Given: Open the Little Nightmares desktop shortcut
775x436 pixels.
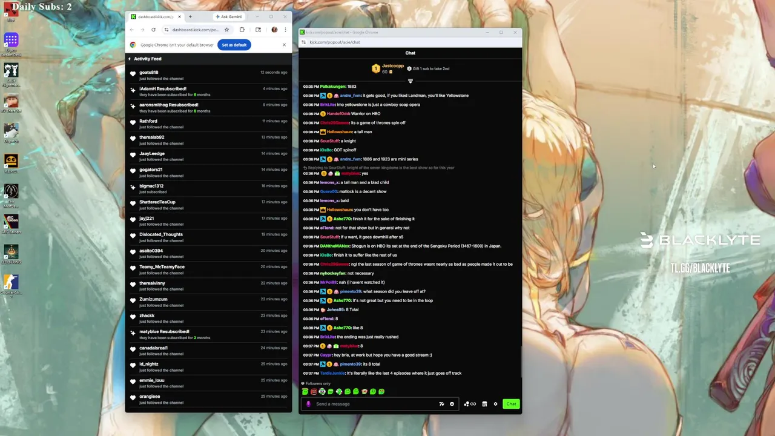Looking at the screenshot, I should (11, 76).
